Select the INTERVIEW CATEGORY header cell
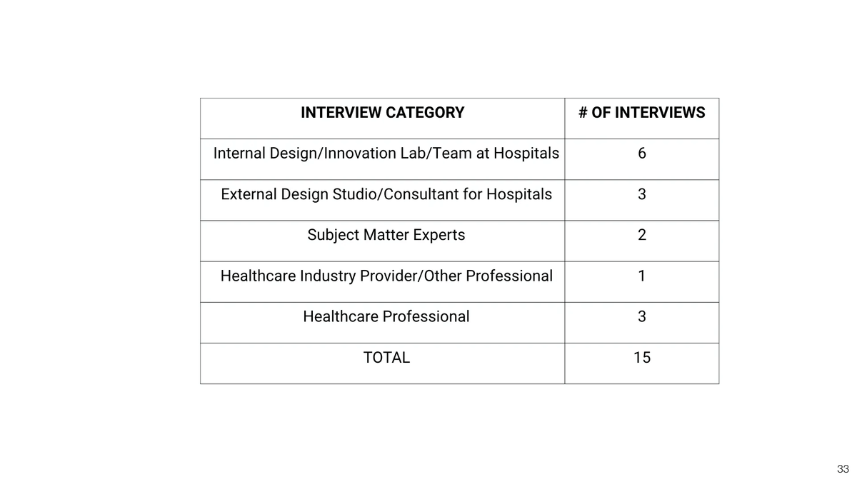Screen dimensions: 857x482 [382, 119]
